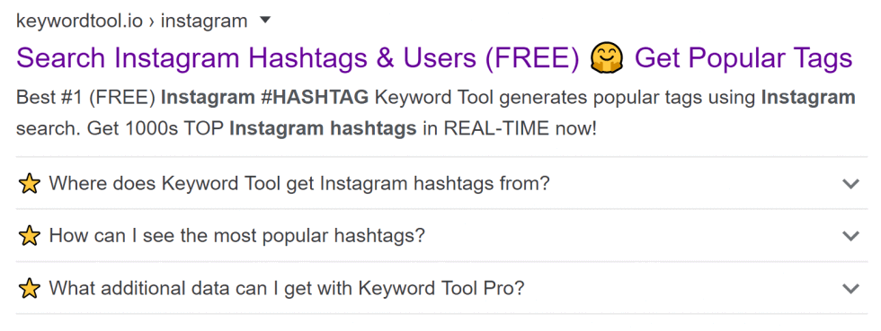Click the bold "Instagram #HASHTAG" text in the snippet
Screen dimensions: 881x331
click(x=264, y=98)
